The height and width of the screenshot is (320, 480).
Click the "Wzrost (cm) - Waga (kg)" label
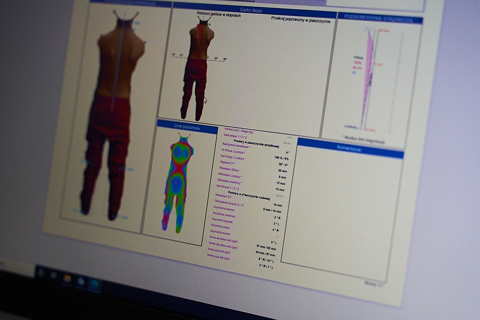[x=238, y=131]
